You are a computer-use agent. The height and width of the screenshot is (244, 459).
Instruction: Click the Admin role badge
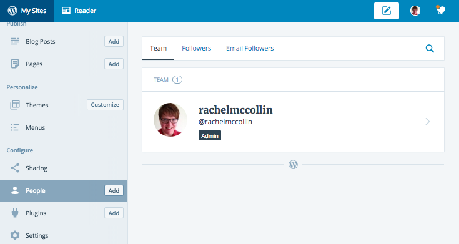[210, 136]
